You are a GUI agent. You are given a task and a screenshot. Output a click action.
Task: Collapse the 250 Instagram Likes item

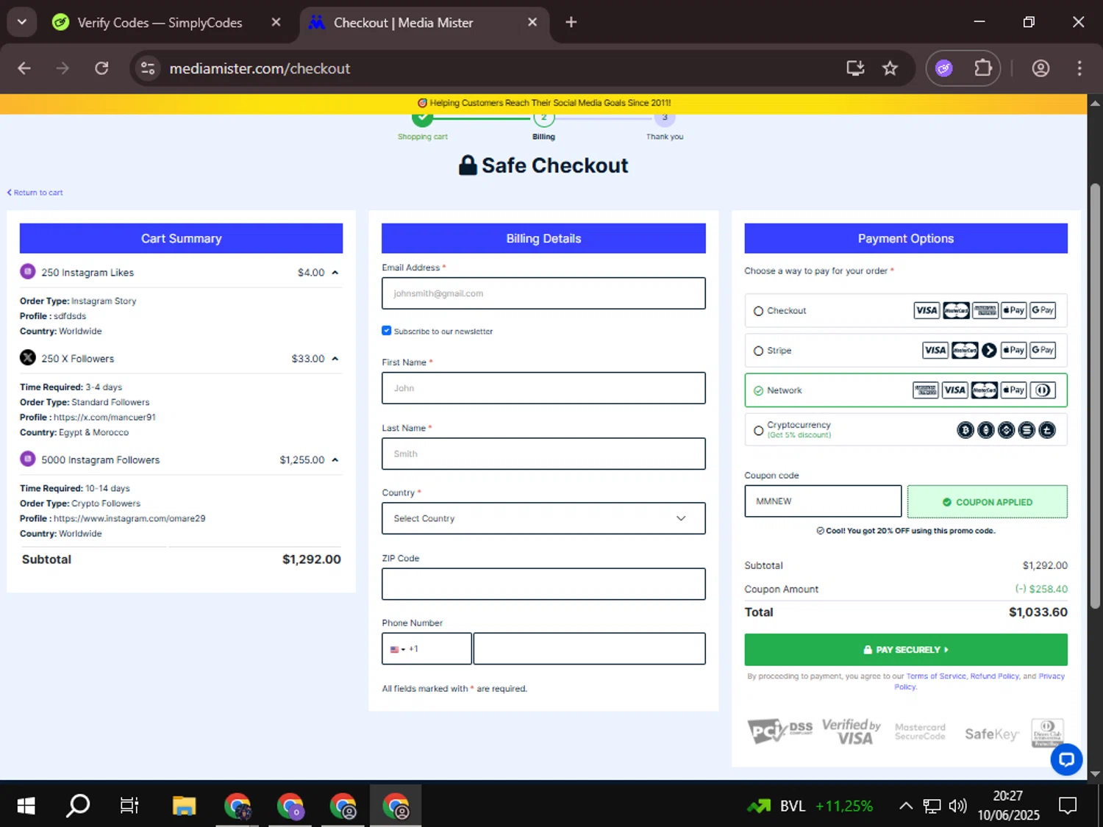pos(335,273)
